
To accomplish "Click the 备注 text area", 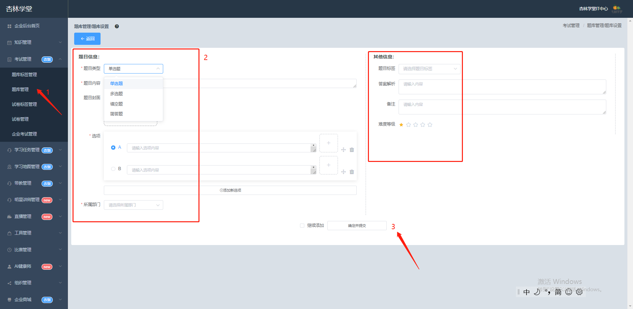I will point(502,107).
